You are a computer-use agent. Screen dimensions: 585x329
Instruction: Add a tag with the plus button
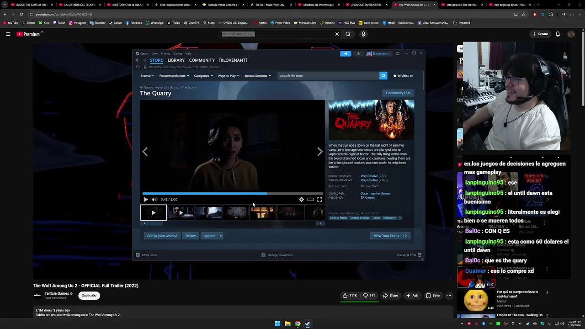(400, 218)
